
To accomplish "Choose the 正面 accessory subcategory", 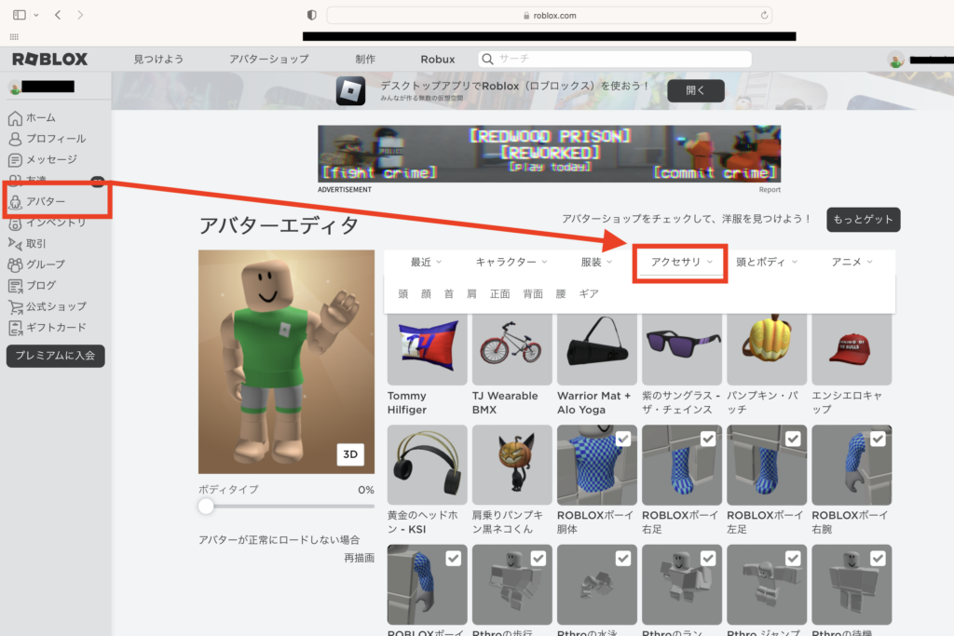I will point(500,294).
